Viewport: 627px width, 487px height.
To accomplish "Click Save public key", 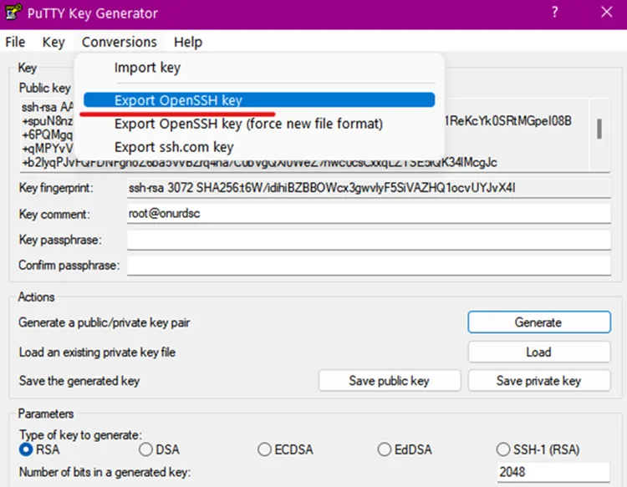I will pos(390,381).
